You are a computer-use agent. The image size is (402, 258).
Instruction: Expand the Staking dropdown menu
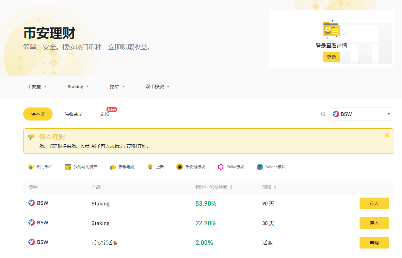78,87
